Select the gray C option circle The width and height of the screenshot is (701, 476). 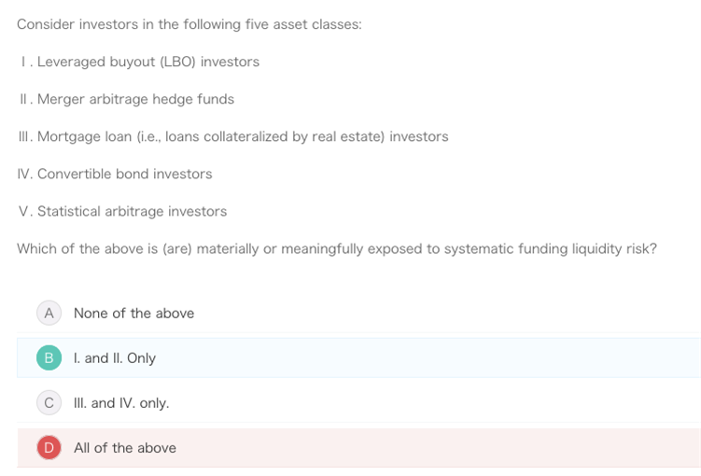pyautogui.click(x=49, y=402)
